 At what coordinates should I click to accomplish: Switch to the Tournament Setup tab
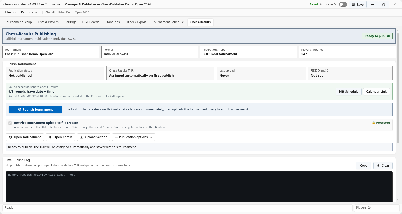(18, 22)
